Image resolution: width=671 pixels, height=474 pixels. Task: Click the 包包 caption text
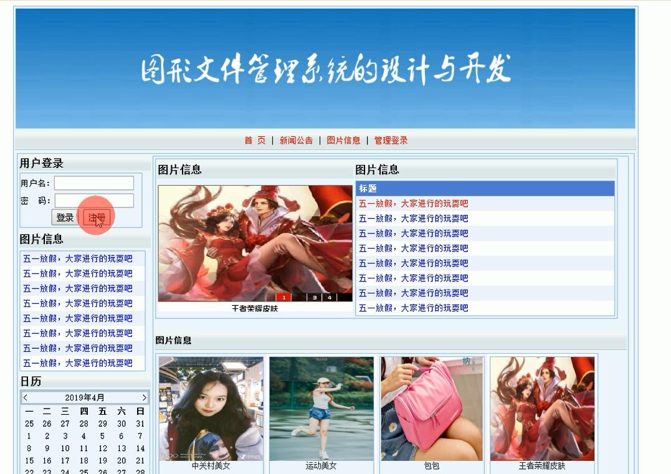432,465
